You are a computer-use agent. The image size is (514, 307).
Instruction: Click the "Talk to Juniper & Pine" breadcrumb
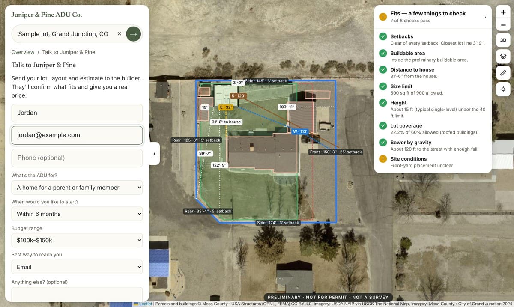tap(69, 52)
